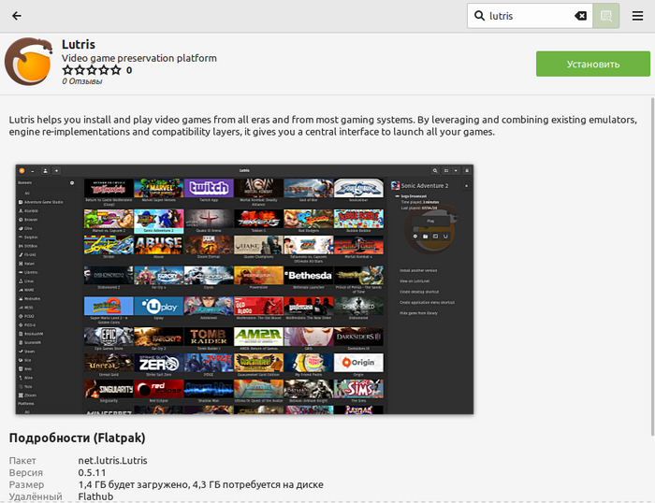This screenshot has width=655, height=503.
Task: Clear the search field text
Action: point(581,16)
